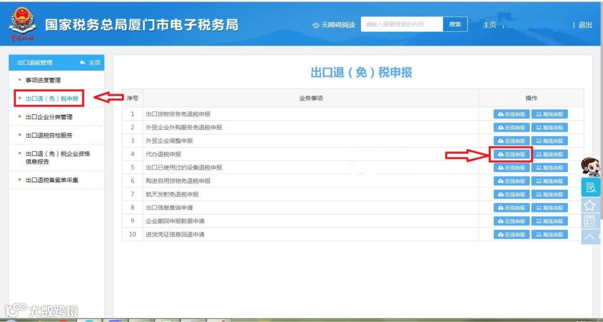Viewport: 603px width, 322px height.
Task: Click the 航天发射免退税申报 row text
Action: (173, 194)
